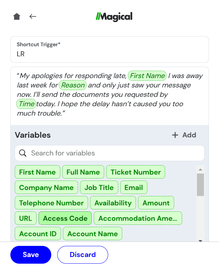
Task: Focus the Shortcut Trigger field
Action: pos(109,54)
